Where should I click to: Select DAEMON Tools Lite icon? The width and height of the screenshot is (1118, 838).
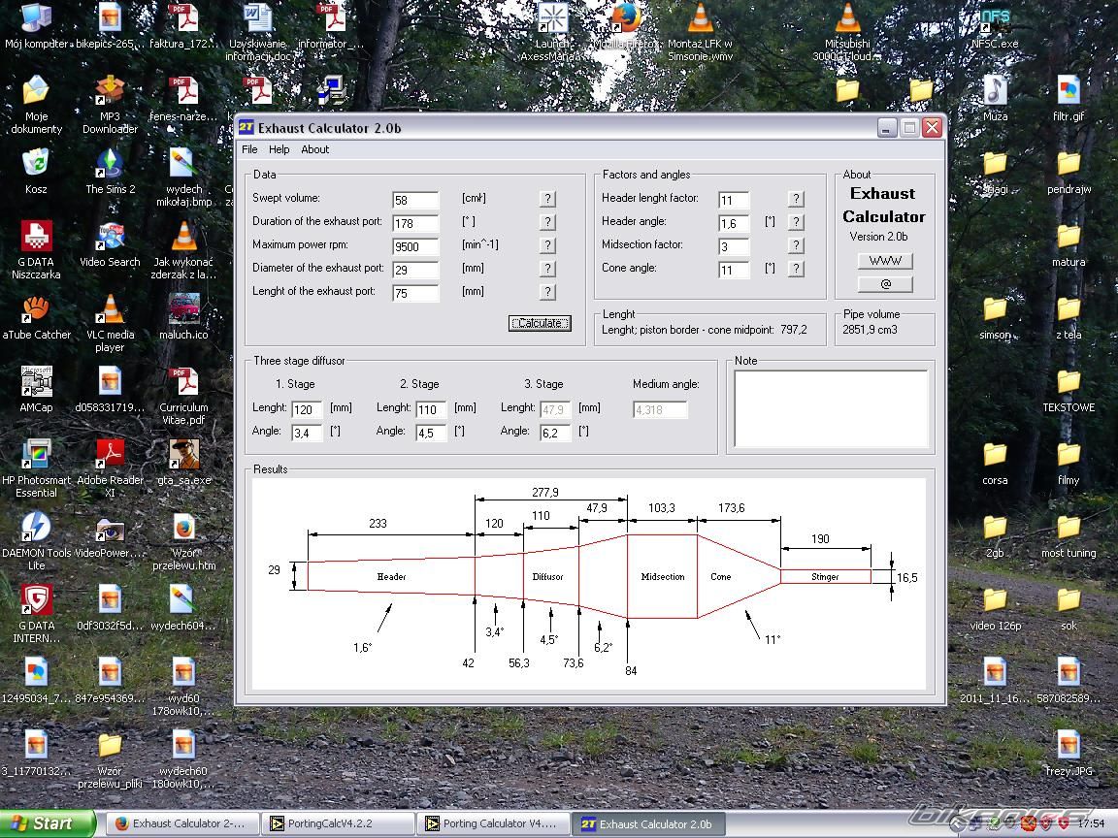[x=36, y=540]
